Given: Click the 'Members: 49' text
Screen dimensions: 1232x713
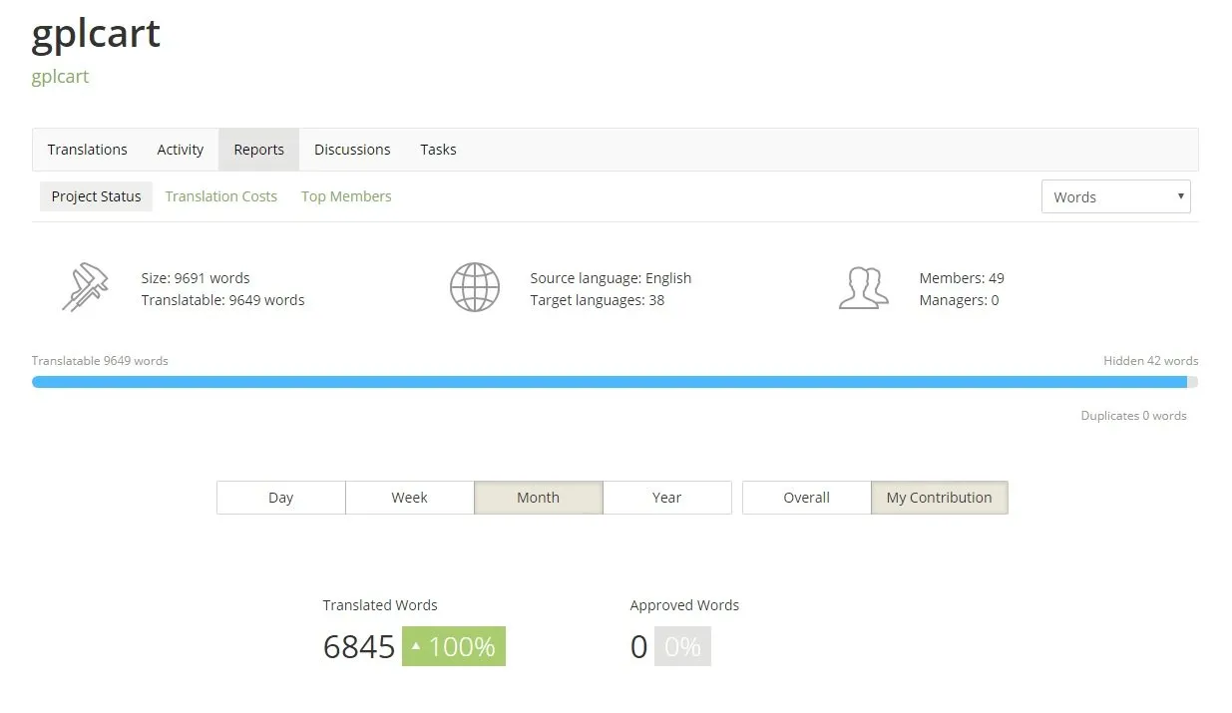Looking at the screenshot, I should point(962,278).
